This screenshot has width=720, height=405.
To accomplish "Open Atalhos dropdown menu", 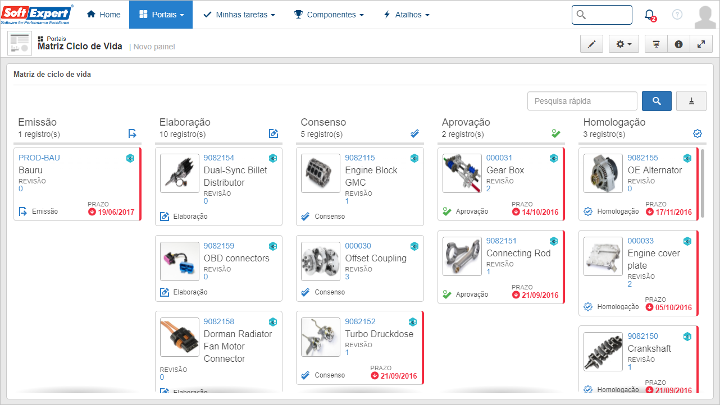I will coord(407,15).
